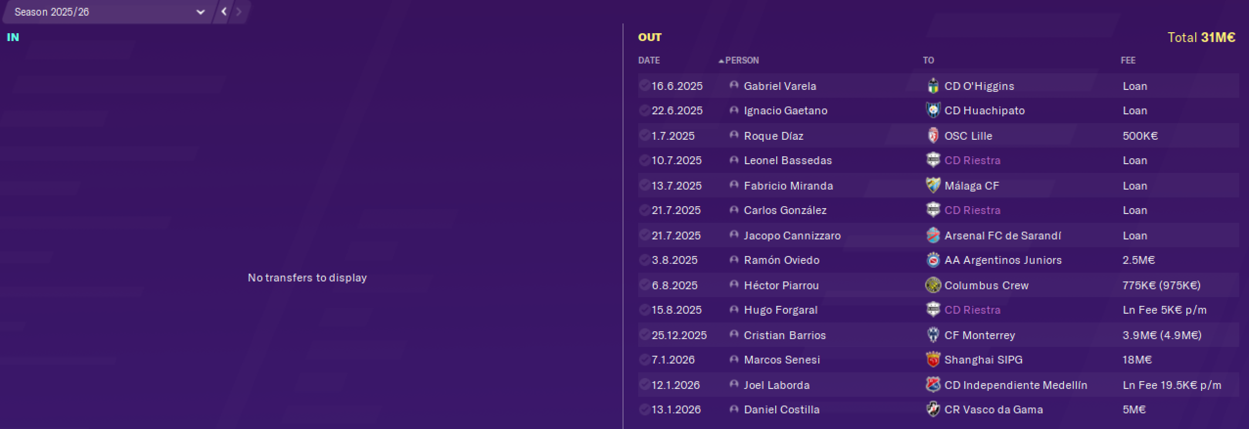
Task: Sort transfers by PERSON column header
Action: 742,61
